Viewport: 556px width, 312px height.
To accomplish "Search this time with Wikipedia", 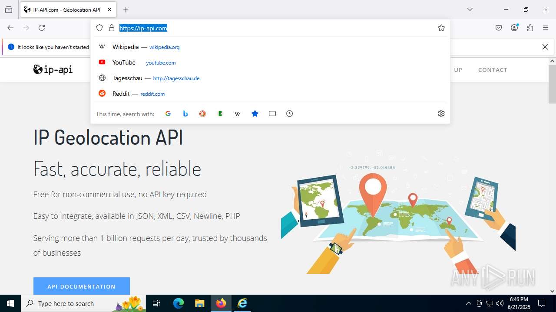I will 238,114.
